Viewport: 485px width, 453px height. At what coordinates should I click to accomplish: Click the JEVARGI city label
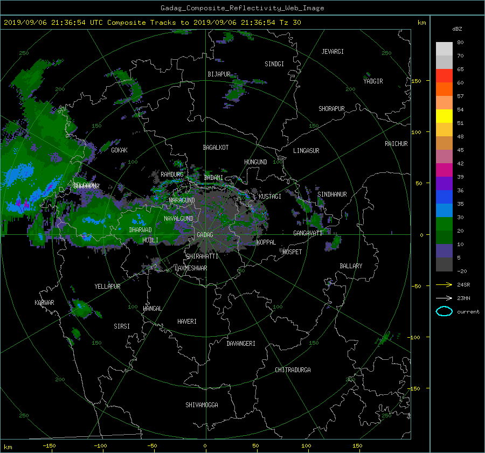(x=332, y=52)
